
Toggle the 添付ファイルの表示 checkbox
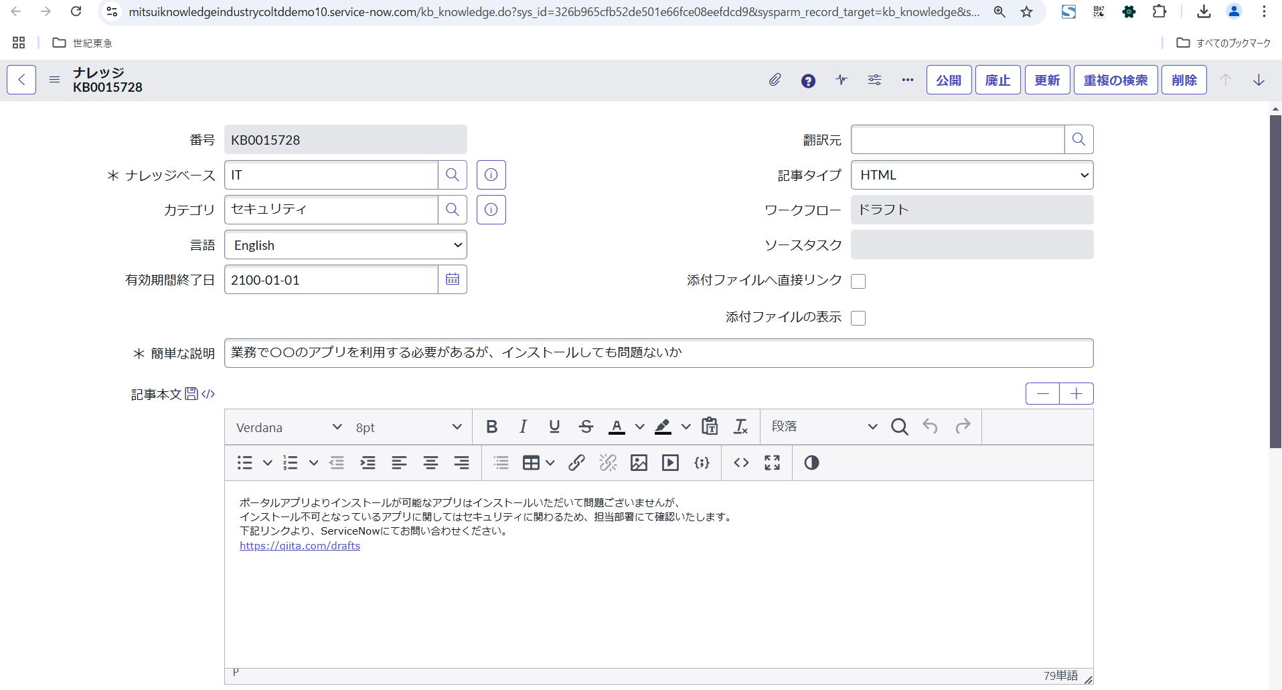[x=858, y=318]
